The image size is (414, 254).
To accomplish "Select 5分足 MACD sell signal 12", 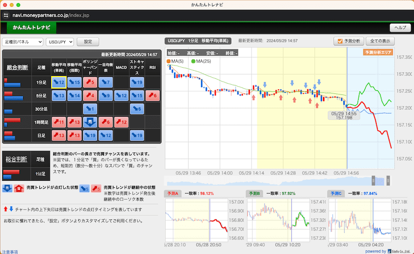I will [x=121, y=96].
